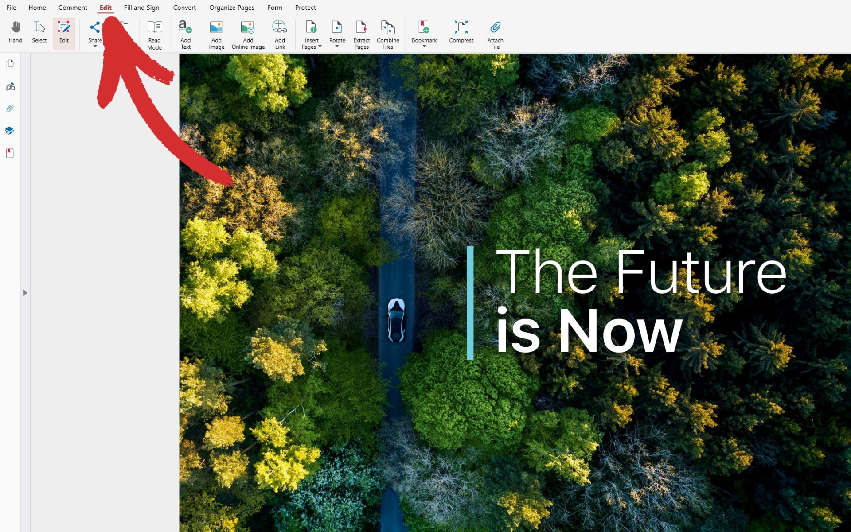Screen dimensions: 851x532
Task: Create a hyperlink with Add Link
Action: click(x=280, y=33)
